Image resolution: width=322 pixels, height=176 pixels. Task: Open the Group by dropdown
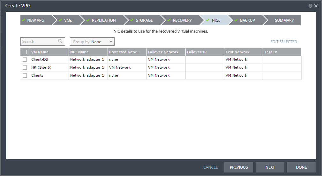click(92, 42)
